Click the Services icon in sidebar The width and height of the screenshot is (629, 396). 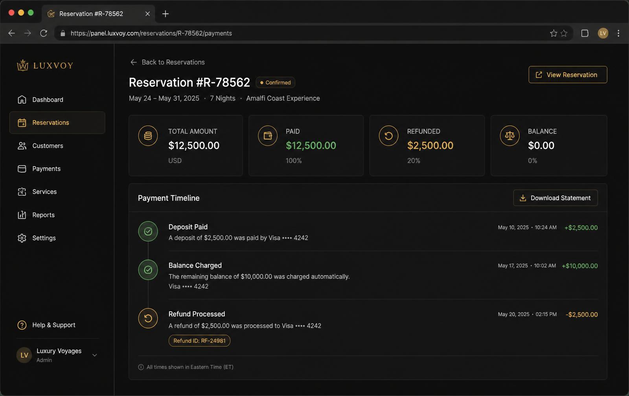(22, 192)
